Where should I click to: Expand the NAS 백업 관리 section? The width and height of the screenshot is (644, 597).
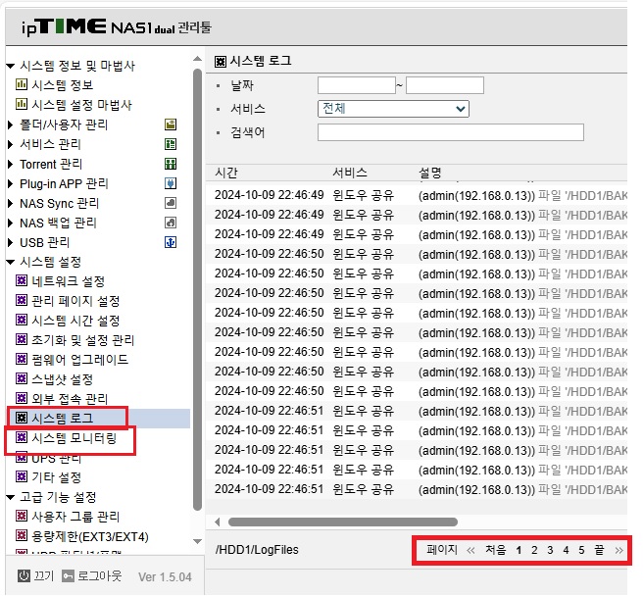pos(11,223)
